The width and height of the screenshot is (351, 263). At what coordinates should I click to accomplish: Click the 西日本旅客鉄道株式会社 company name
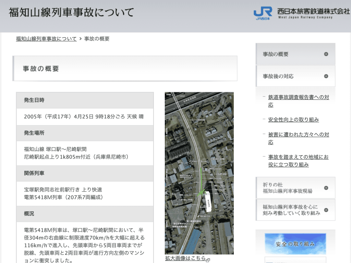click(x=313, y=12)
